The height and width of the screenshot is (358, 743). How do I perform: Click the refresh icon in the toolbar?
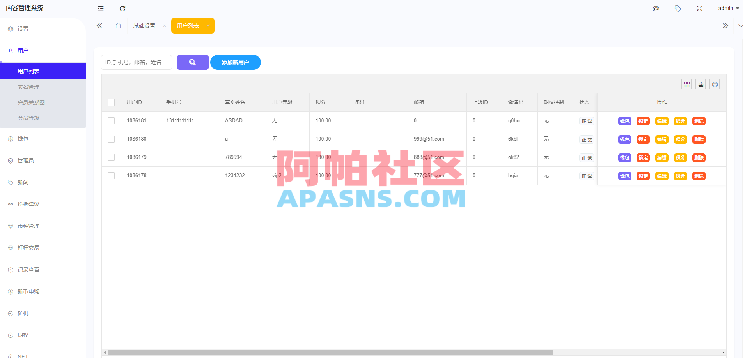[x=122, y=8]
